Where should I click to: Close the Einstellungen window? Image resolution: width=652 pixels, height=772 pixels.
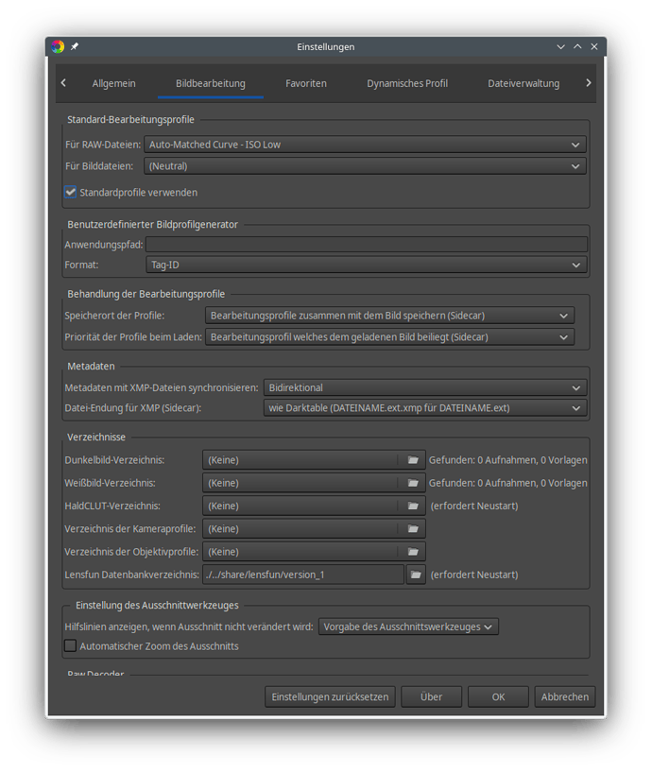pyautogui.click(x=594, y=46)
